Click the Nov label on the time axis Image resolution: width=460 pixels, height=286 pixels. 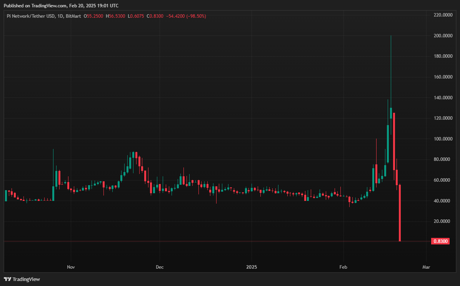click(71, 267)
